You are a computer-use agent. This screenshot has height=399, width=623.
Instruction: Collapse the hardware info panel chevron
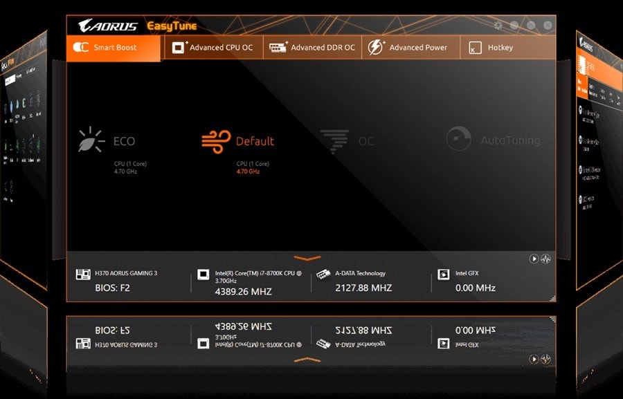point(307,259)
